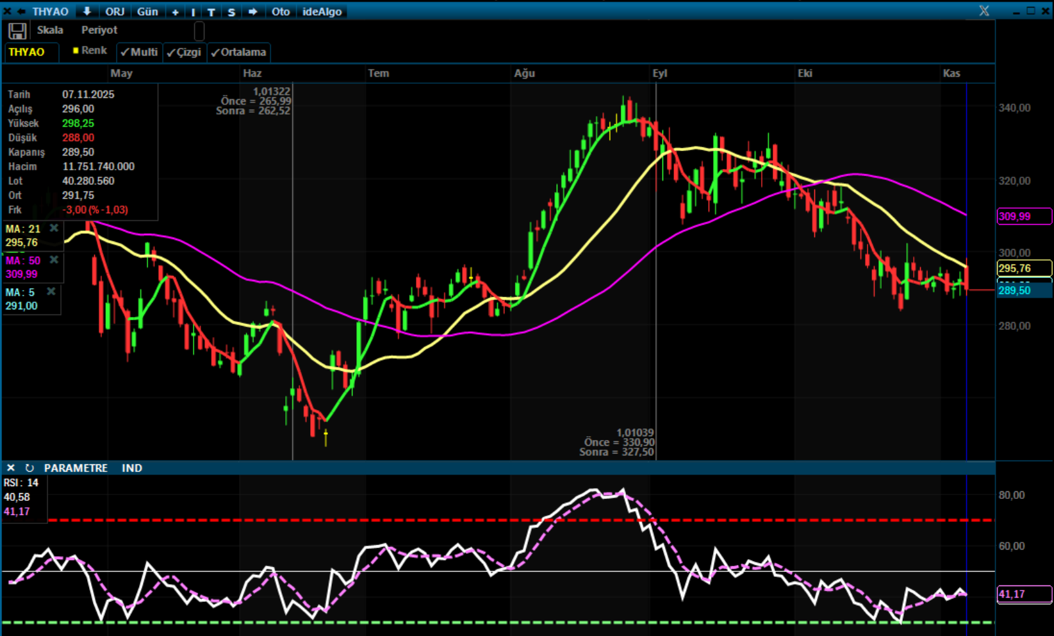1054x636 pixels.
Task: Click the back arrow next to THYAO
Action: [x=21, y=12]
